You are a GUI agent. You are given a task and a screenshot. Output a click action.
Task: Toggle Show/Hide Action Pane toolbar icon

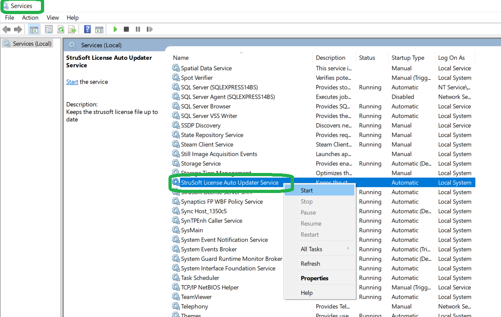click(99, 29)
